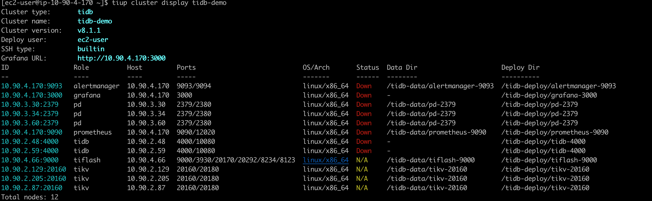Viewport: 652px width, 201px height.
Task: Select the pd node ID 10.90.3.30:2379
Action: pos(30,105)
